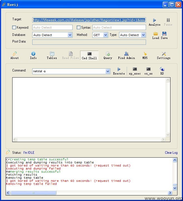Screen dimensions: 183x201
Task: Click the Save floppy icon
Action: click(x=164, y=34)
